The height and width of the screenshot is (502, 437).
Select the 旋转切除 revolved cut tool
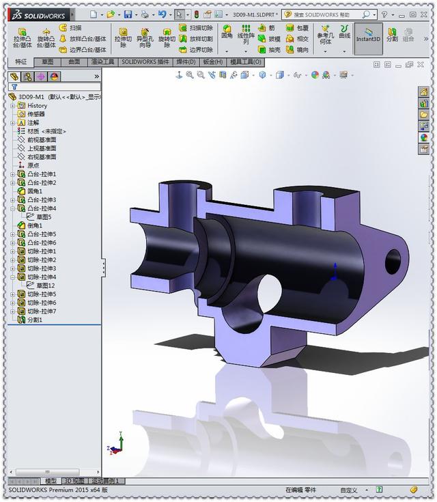point(167,38)
